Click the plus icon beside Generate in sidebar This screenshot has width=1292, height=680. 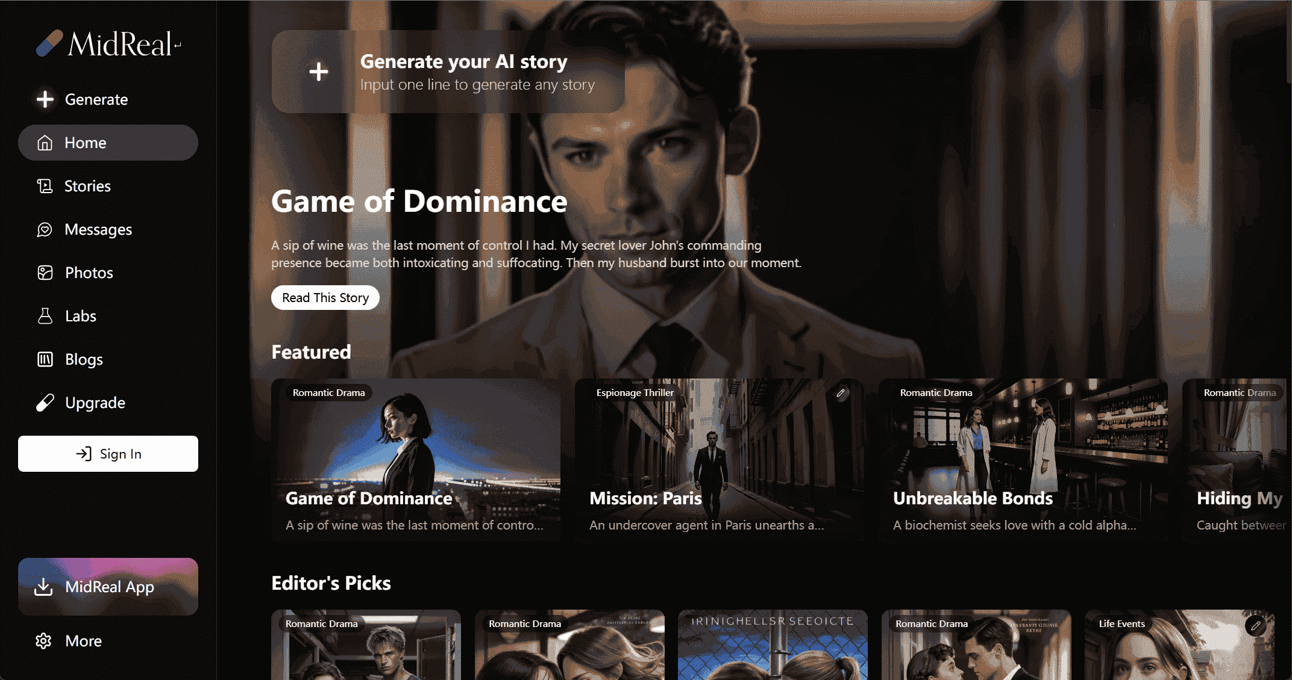point(45,99)
